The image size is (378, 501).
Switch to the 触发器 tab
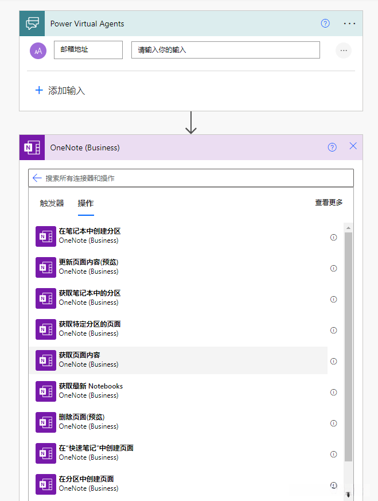[52, 203]
